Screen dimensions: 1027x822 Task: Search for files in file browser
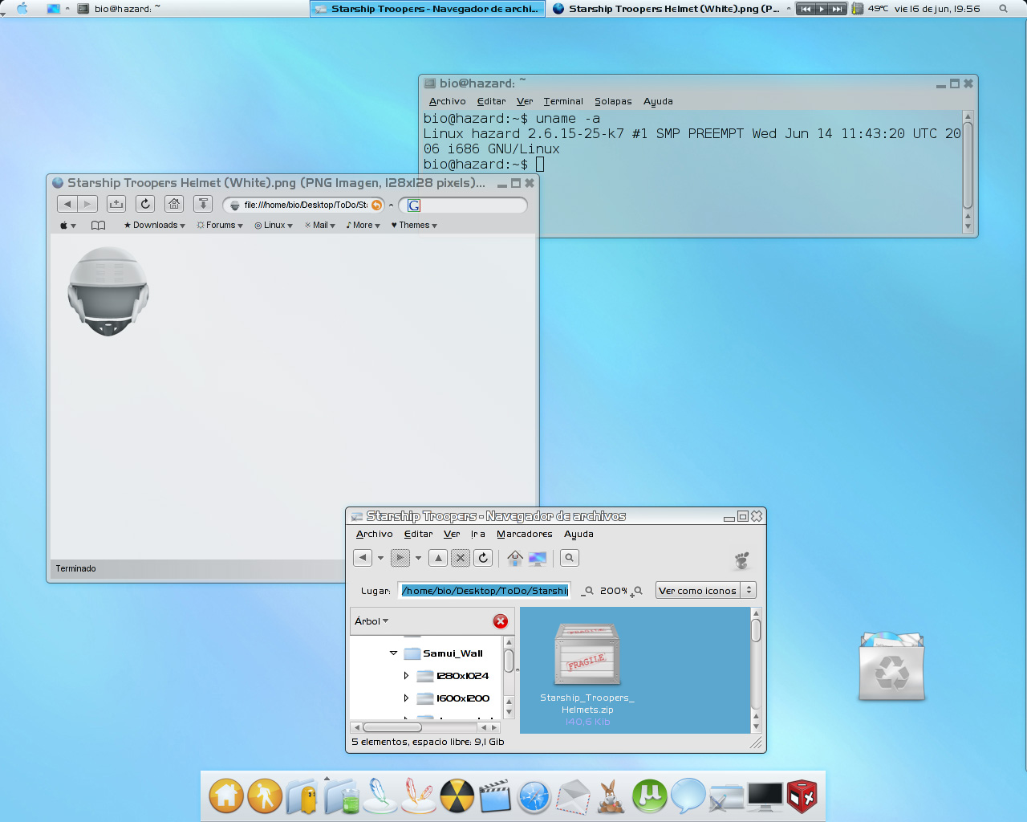click(x=569, y=557)
